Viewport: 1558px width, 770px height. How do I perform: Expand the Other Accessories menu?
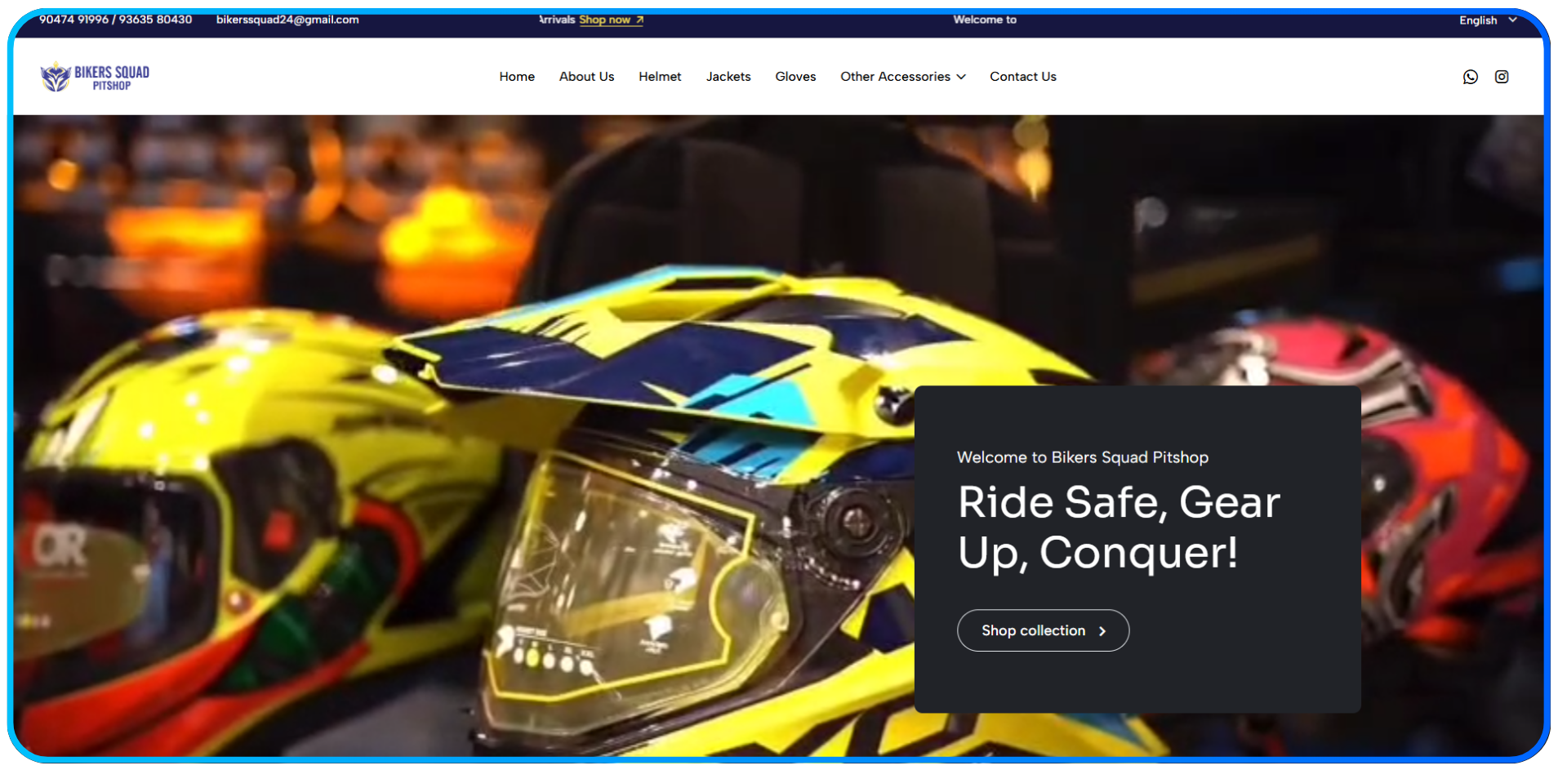(902, 77)
